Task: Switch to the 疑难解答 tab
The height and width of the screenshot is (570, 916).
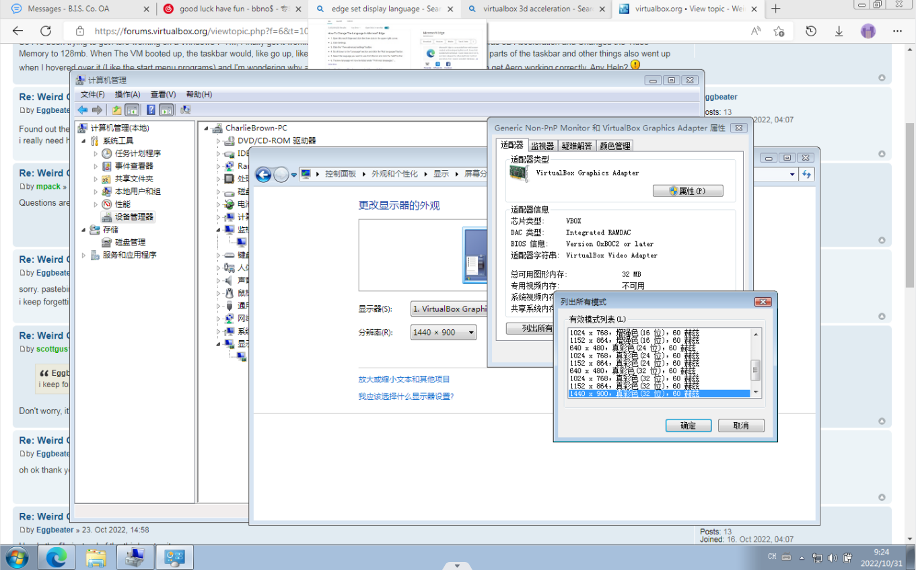Action: 577,146
